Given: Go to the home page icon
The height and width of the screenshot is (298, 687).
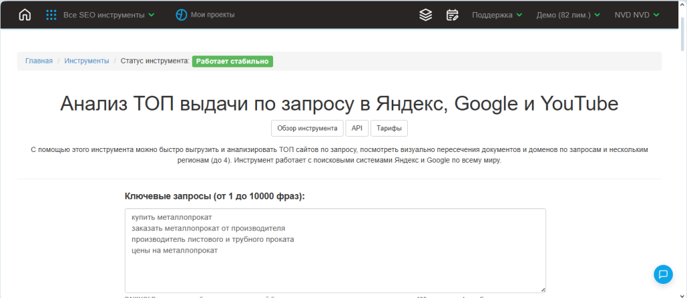Looking at the screenshot, I should [x=25, y=15].
